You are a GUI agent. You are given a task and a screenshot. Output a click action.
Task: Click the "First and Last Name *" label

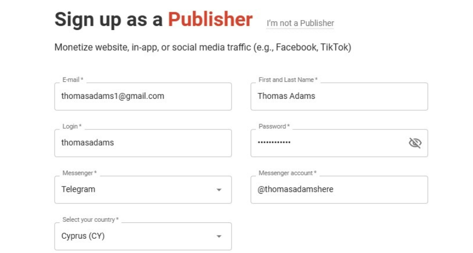click(x=288, y=80)
